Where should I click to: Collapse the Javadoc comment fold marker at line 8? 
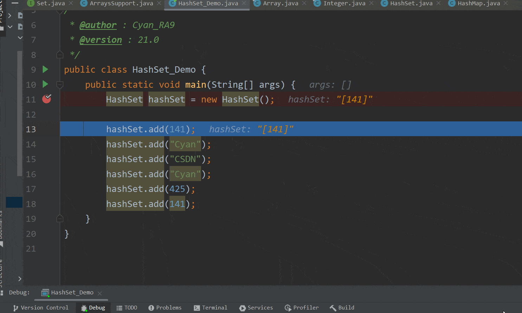[x=60, y=55]
